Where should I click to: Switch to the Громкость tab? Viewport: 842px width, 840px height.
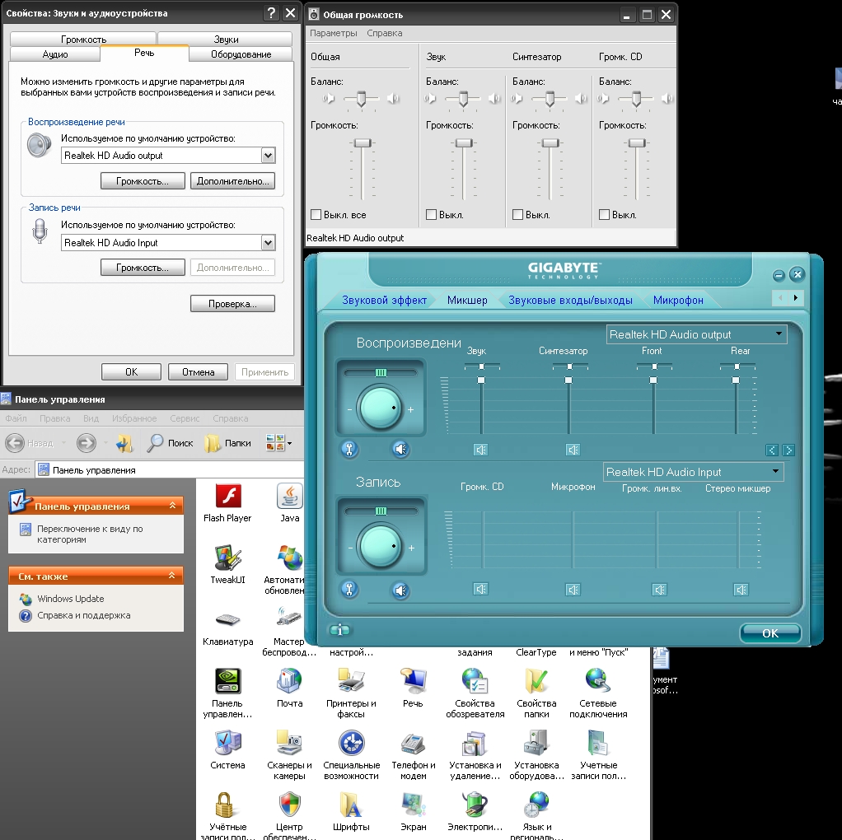pos(83,40)
